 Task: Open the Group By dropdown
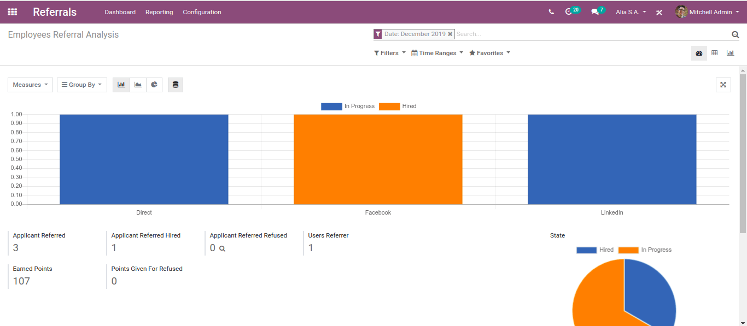pyautogui.click(x=82, y=85)
